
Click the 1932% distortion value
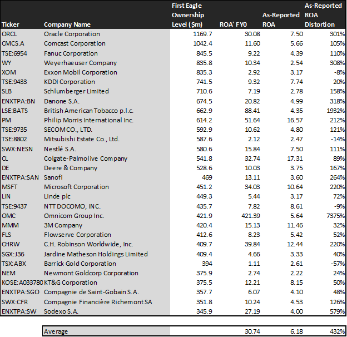(x=335, y=111)
